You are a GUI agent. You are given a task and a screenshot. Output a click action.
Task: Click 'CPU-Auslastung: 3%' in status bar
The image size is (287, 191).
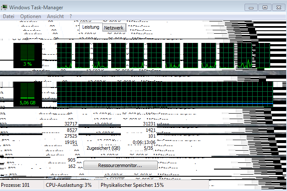[x=69, y=185]
